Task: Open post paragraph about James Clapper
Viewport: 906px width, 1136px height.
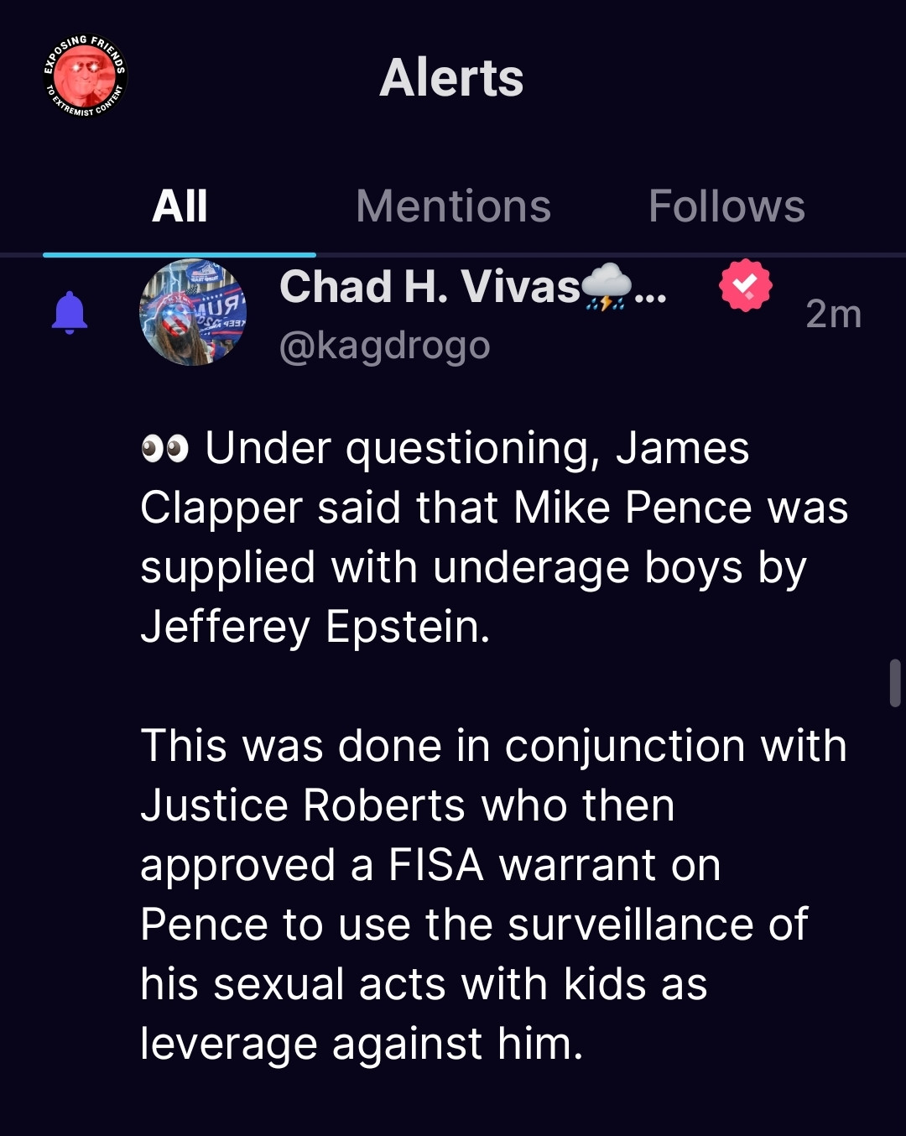Action: coord(493,537)
